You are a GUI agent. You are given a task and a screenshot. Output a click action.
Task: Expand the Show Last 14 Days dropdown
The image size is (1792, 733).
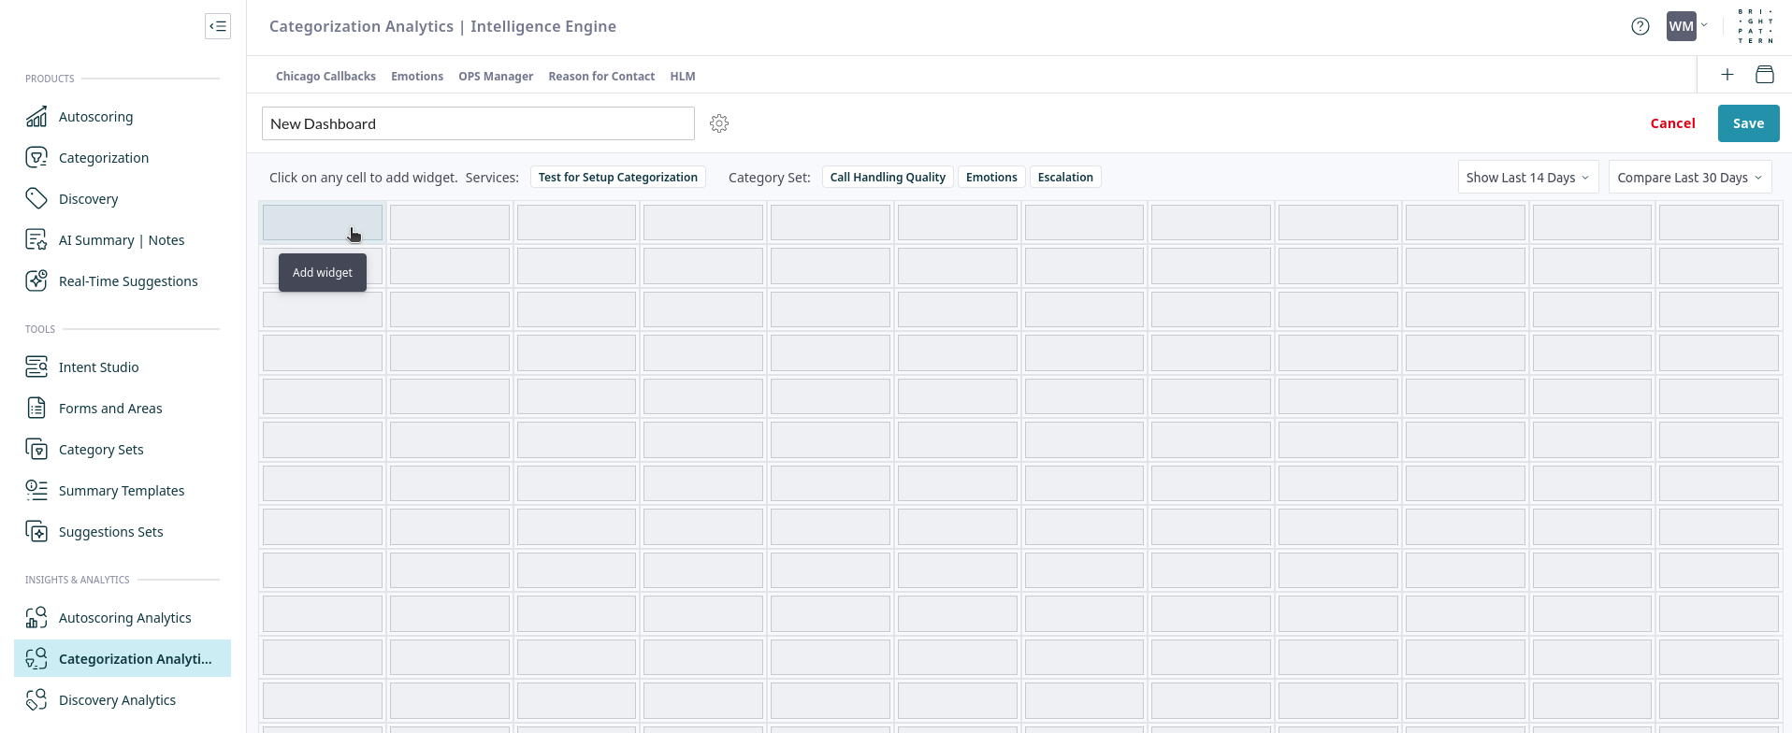tap(1527, 178)
